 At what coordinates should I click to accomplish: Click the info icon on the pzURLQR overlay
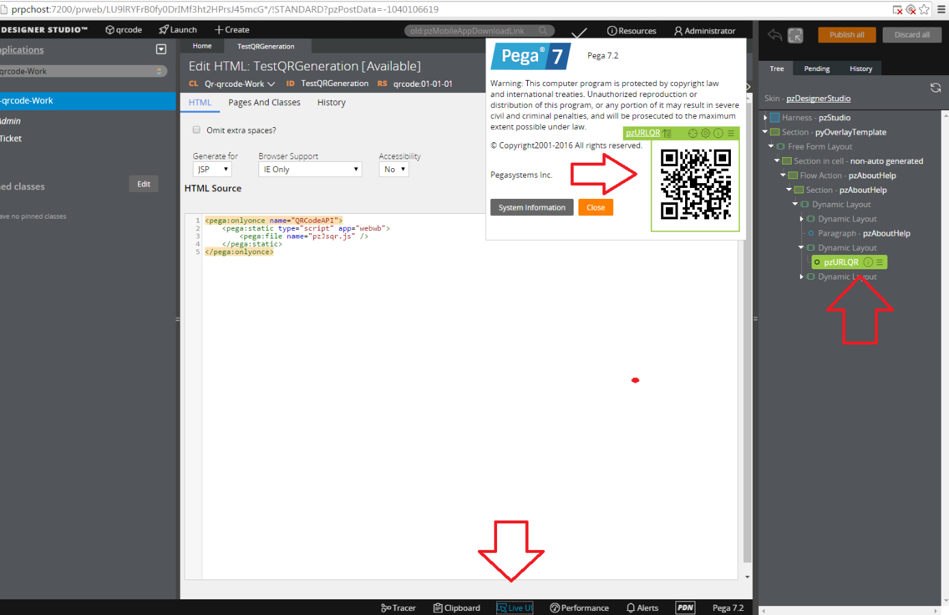pyautogui.click(x=718, y=133)
